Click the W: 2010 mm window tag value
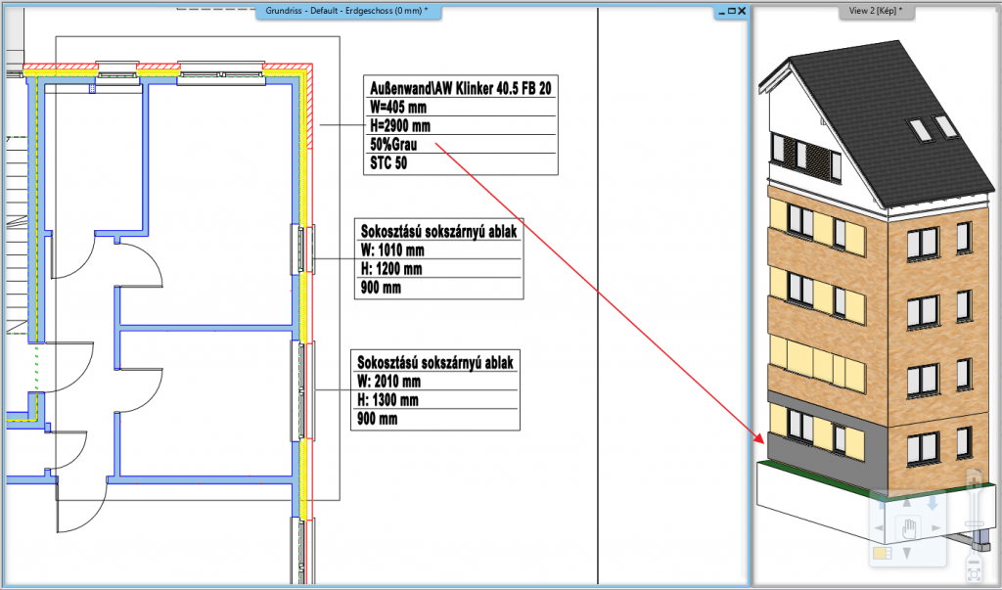This screenshot has width=1002, height=590. click(x=388, y=382)
